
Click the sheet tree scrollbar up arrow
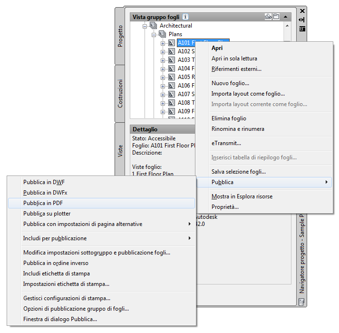pos(287,26)
